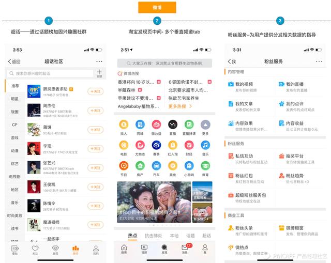331x263 pixels.
Task: Follow 周杰伦 with +关注
Action: (95, 111)
